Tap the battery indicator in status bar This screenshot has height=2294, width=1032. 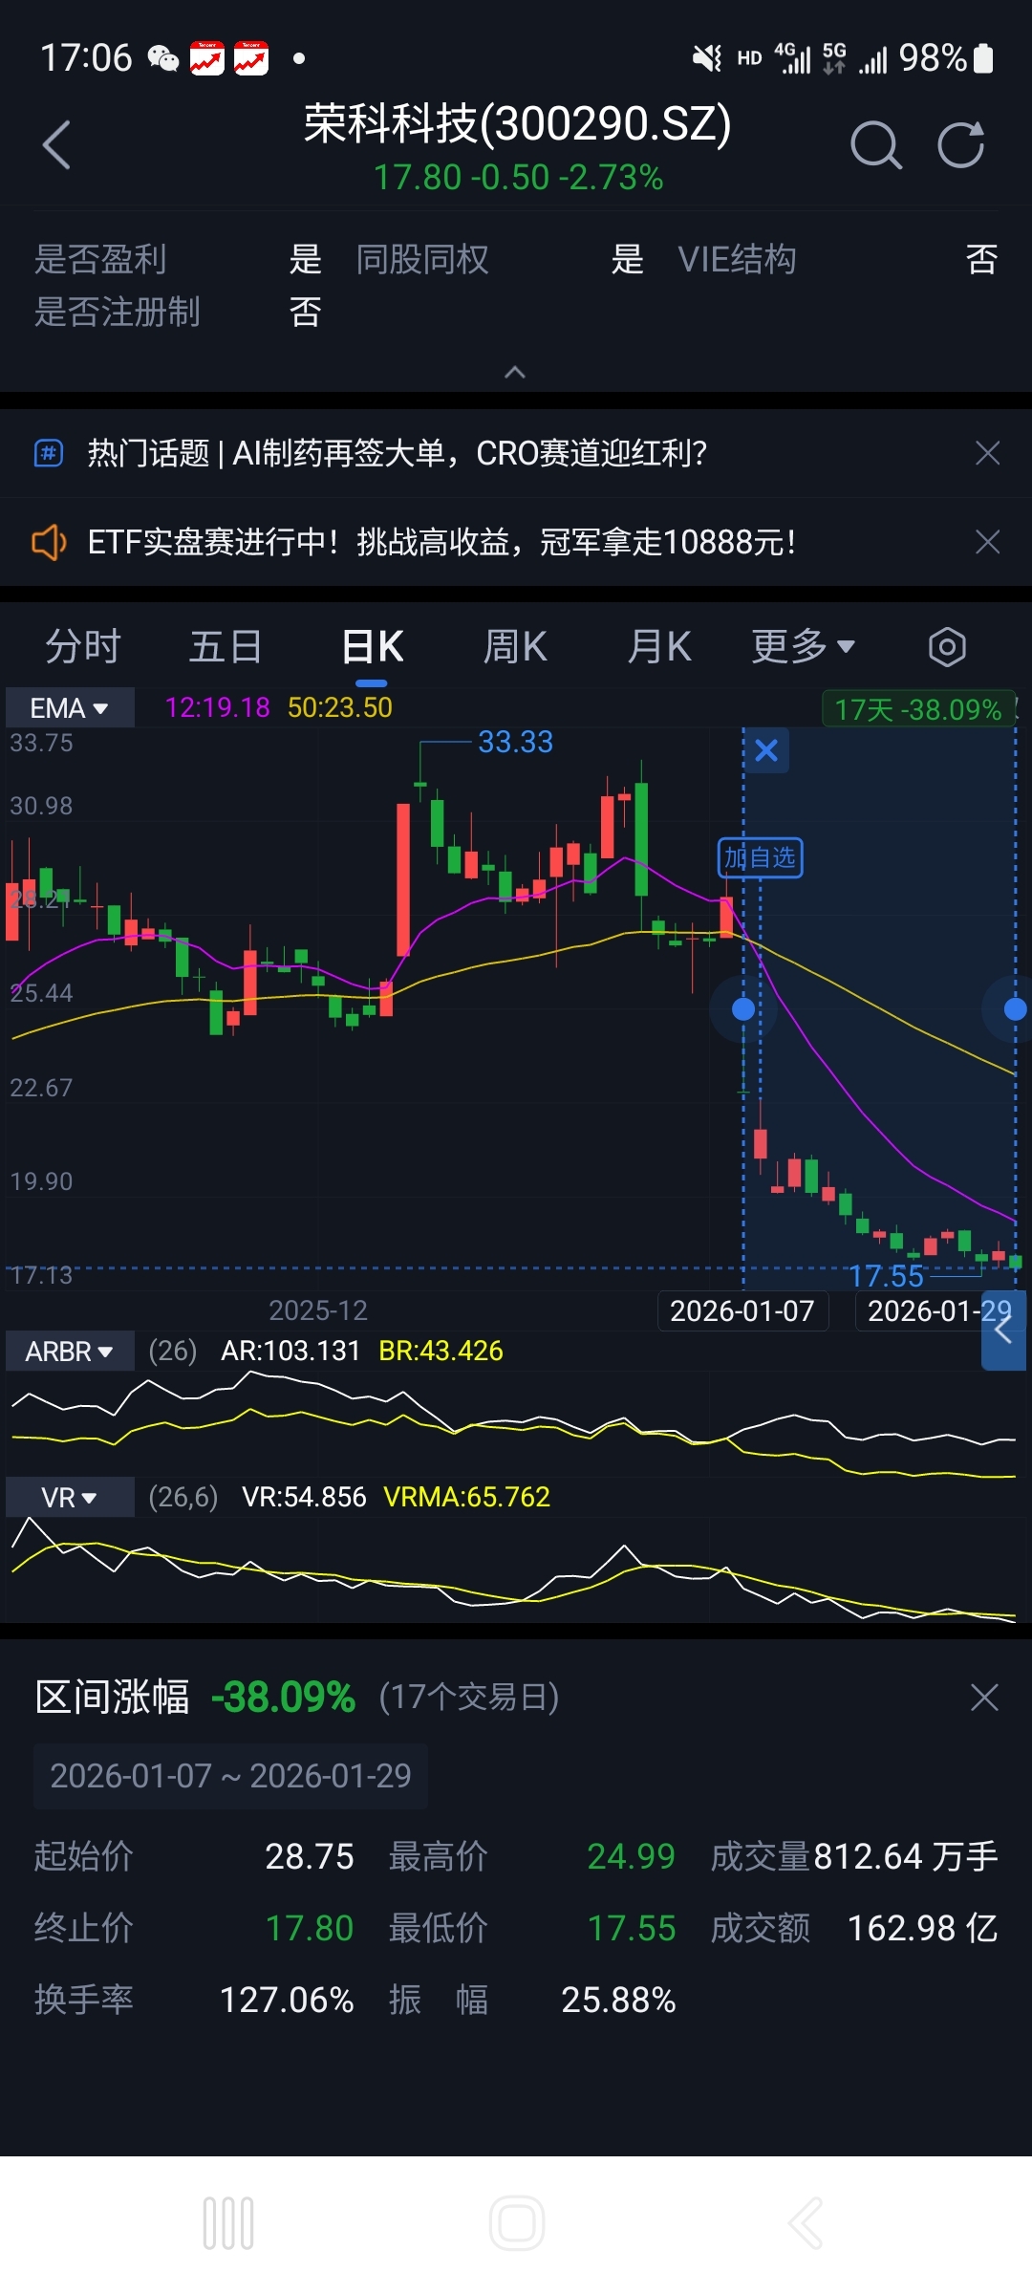pyautogui.click(x=983, y=58)
